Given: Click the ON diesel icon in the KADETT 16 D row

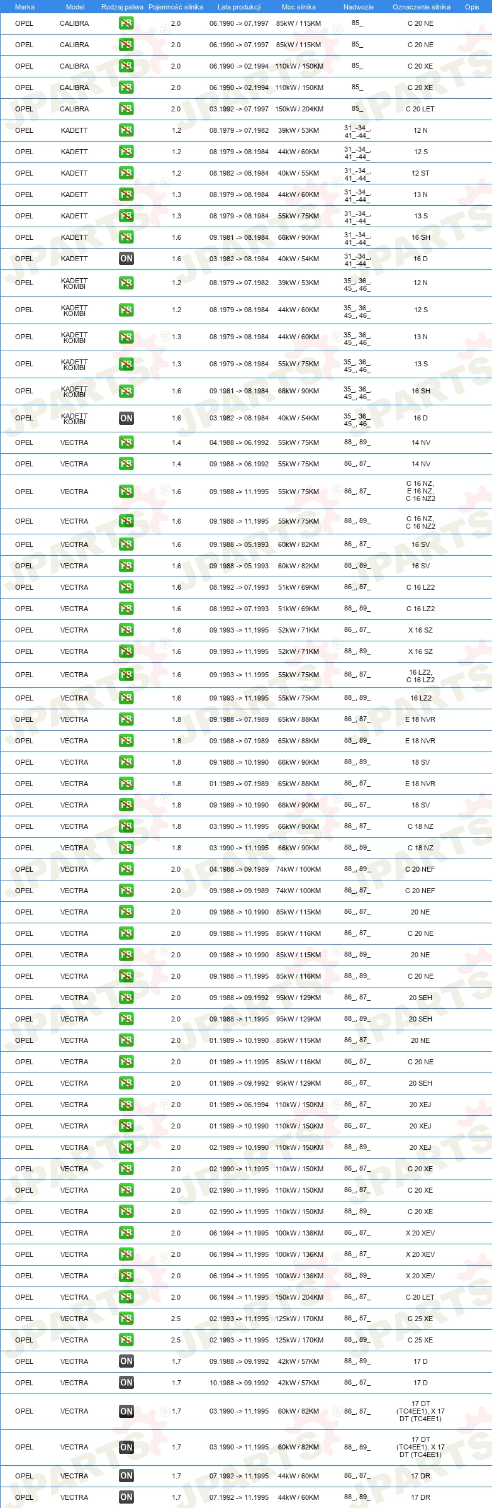Looking at the screenshot, I should tap(126, 259).
